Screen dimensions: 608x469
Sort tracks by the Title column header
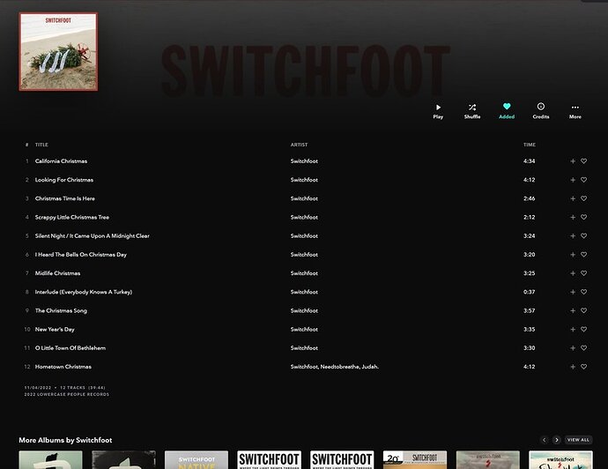tap(41, 145)
